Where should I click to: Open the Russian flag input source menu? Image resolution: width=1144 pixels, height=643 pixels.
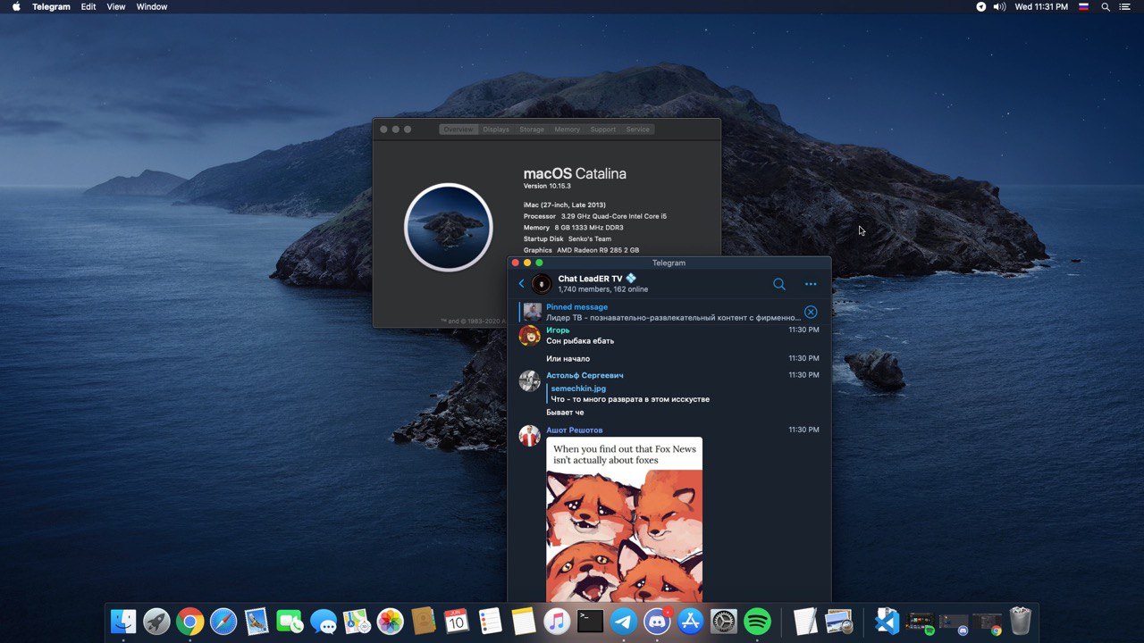point(1083,6)
